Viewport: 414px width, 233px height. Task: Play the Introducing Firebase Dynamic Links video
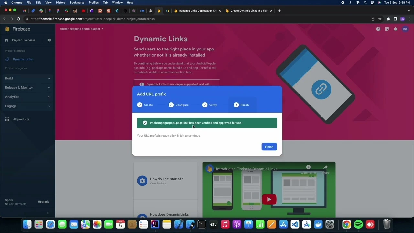click(269, 199)
